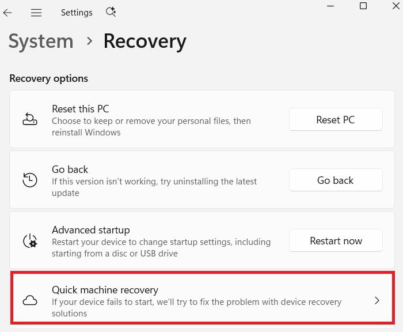Click the Advanced startup power gear icon

tap(30, 240)
